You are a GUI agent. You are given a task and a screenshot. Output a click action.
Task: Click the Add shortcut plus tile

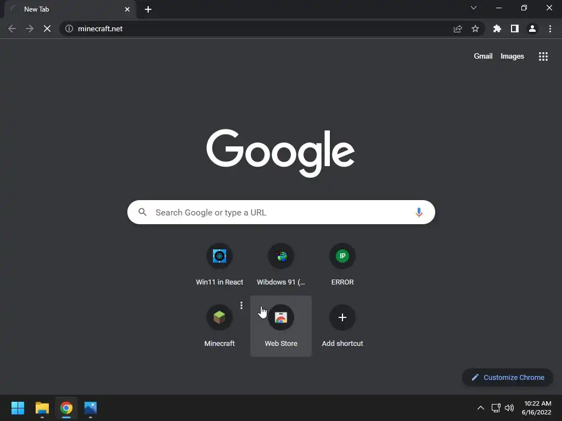click(x=342, y=326)
